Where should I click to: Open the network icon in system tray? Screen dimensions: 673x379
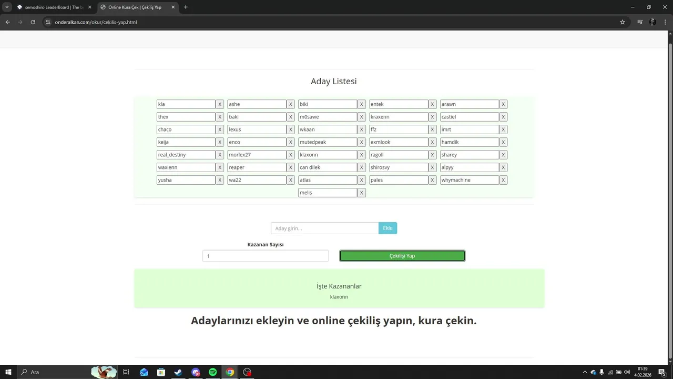pos(610,372)
